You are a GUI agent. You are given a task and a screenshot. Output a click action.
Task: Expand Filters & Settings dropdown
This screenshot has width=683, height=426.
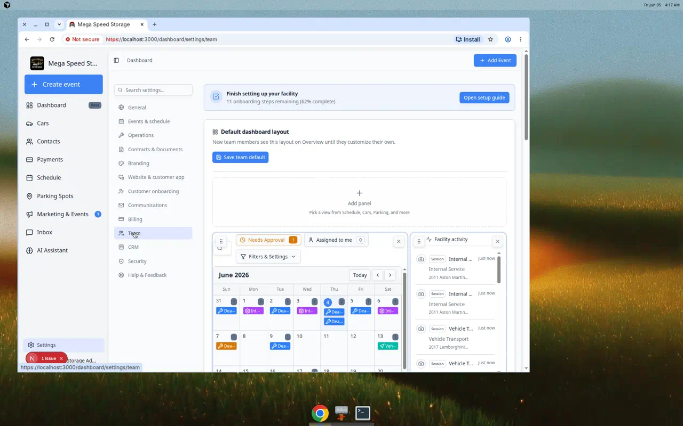point(268,257)
